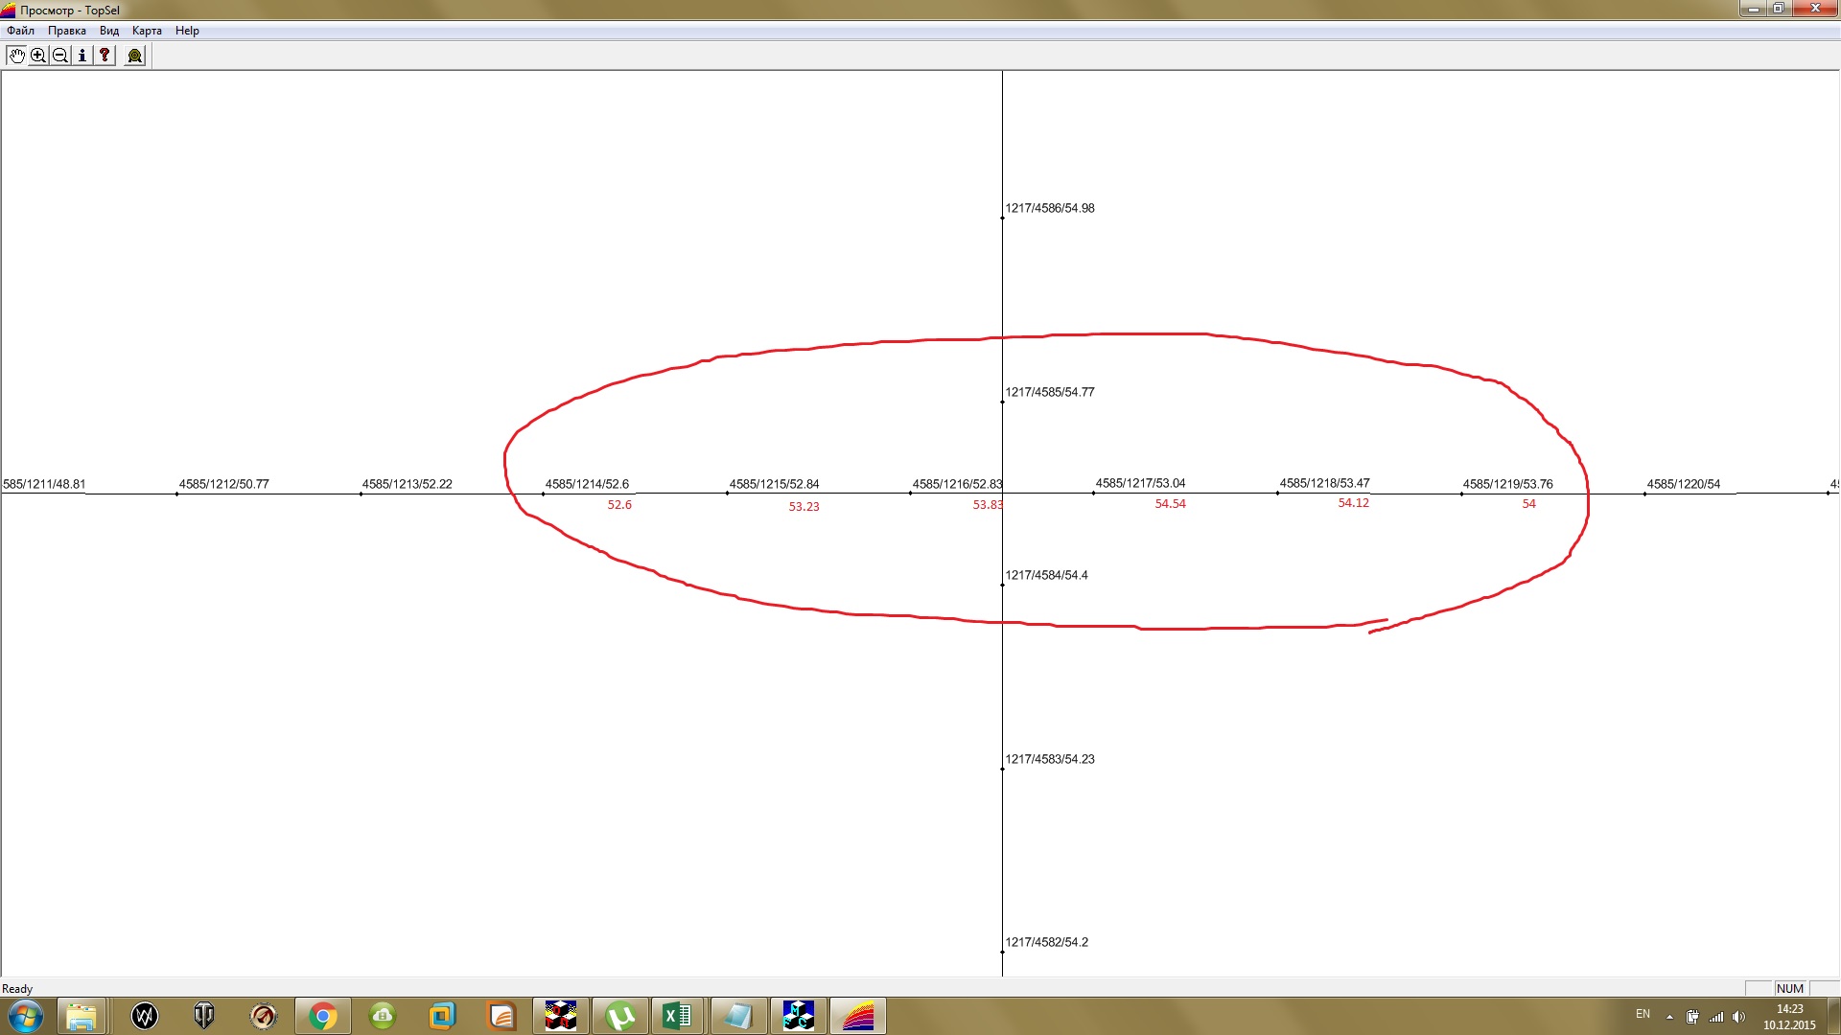Screen dimensions: 1841x1035
Task: Open Excel from the taskbar
Action: 678,1016
